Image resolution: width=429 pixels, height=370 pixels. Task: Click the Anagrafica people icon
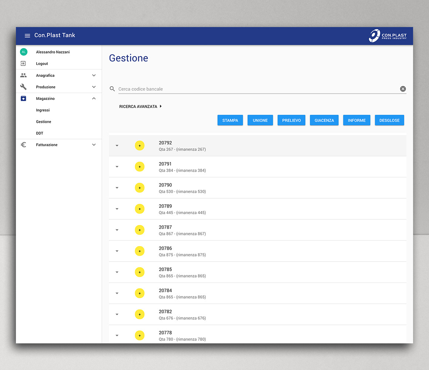pos(24,75)
